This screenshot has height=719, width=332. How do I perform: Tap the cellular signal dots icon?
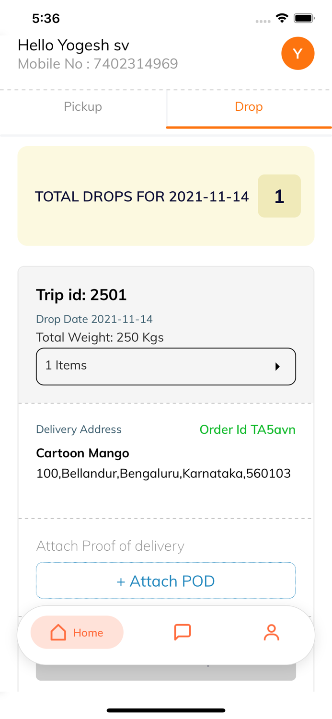263,20
